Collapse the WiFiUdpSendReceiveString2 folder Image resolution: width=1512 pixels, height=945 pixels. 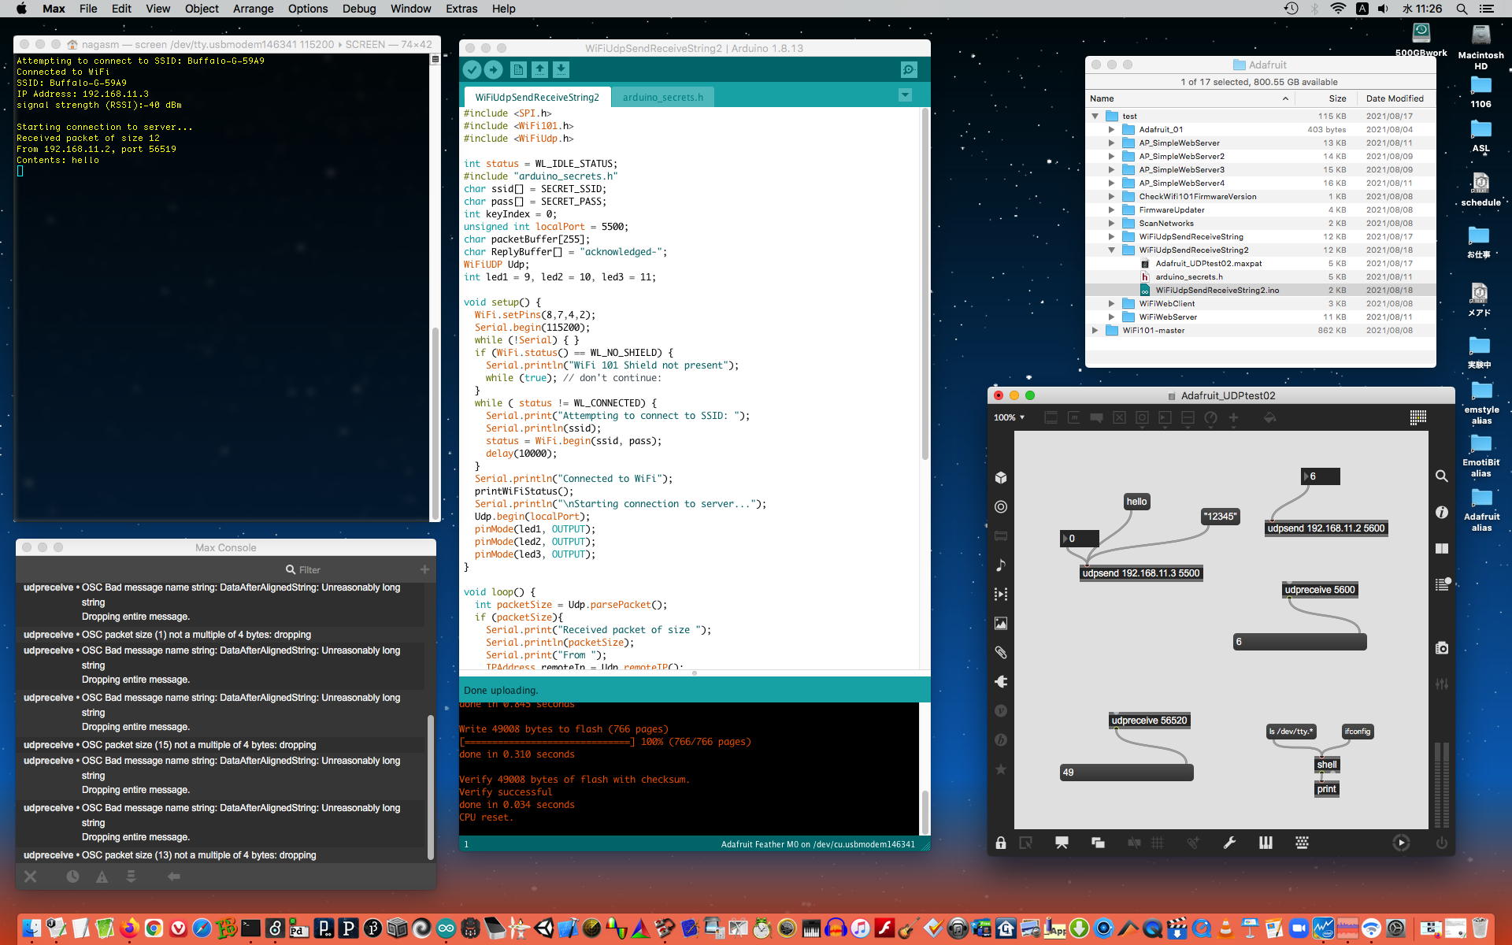click(x=1111, y=250)
